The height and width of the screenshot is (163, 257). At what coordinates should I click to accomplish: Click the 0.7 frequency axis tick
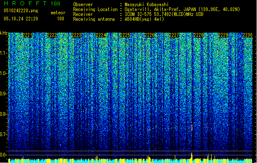[4, 134]
